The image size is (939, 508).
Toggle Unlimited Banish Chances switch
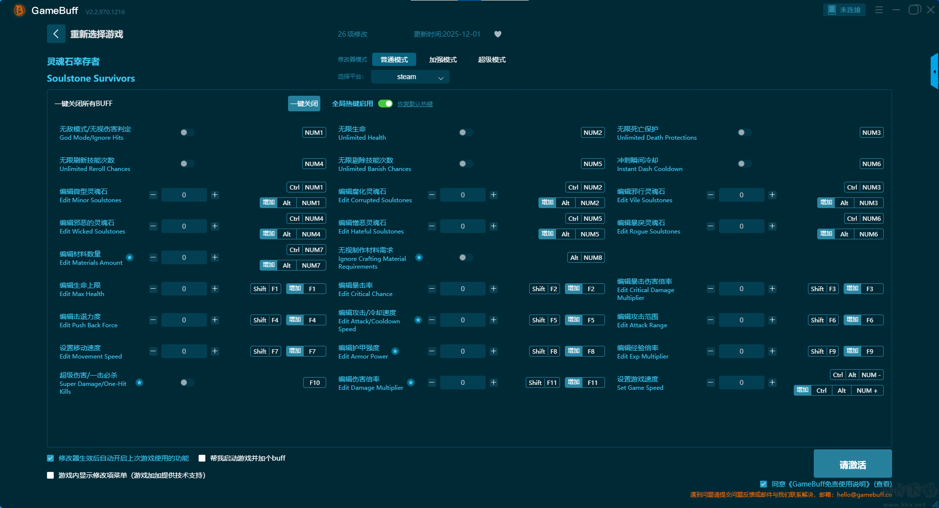[x=466, y=164]
